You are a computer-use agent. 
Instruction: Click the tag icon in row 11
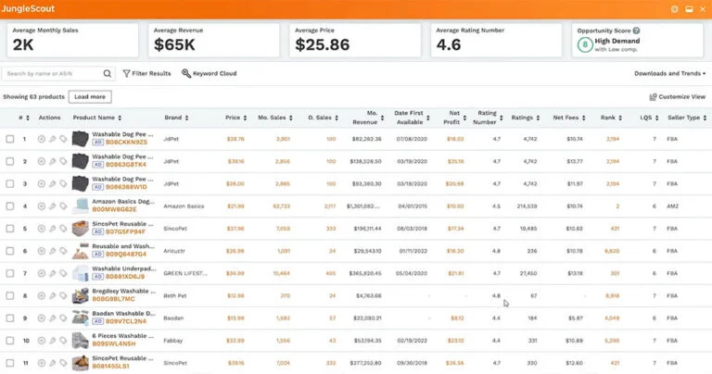(63, 363)
